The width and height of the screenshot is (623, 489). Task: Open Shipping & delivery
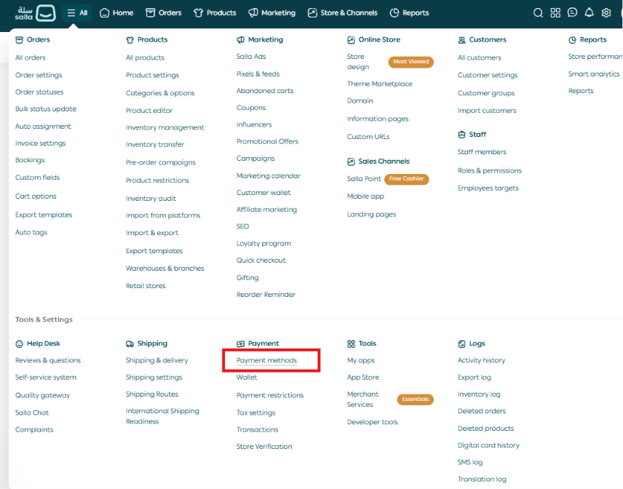pyautogui.click(x=157, y=360)
